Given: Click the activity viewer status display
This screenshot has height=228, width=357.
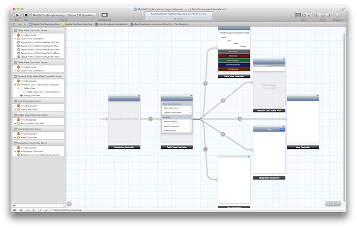Looking at the screenshot, I should (178, 16).
